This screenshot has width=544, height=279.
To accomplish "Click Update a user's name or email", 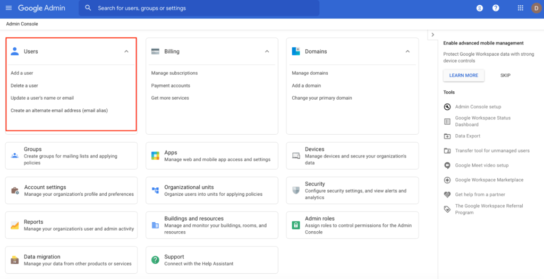I will pyautogui.click(x=42, y=98).
